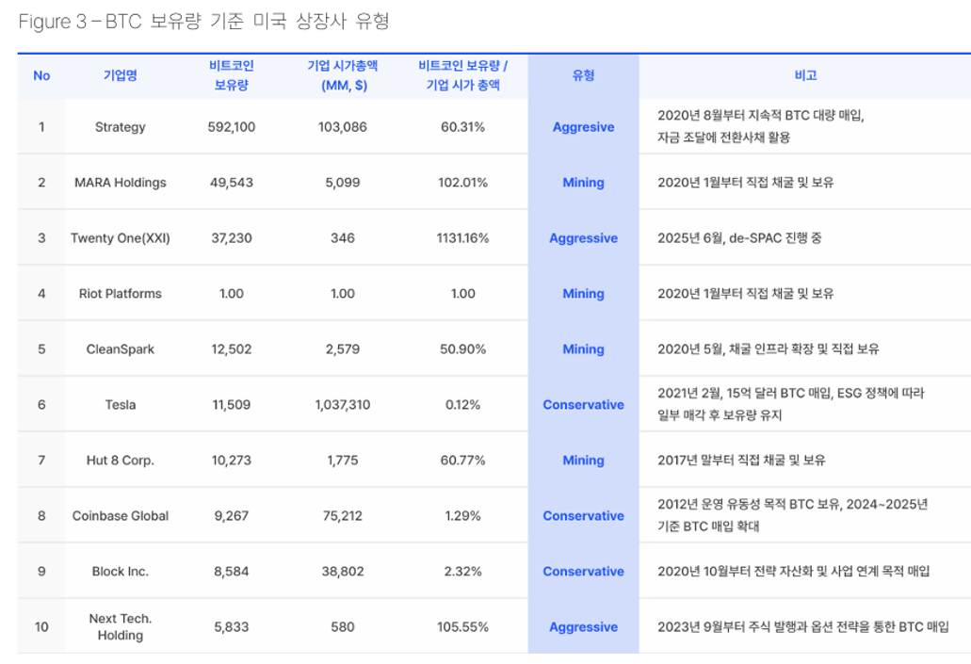Click Conservative label in Coinbase Global row
971x664 pixels.
pyautogui.click(x=583, y=516)
